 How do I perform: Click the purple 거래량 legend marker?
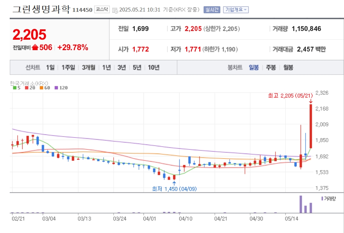322,199
